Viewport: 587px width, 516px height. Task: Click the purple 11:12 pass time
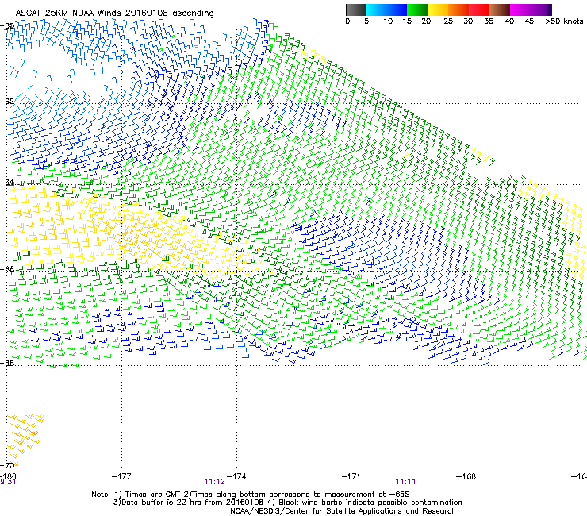(x=214, y=482)
